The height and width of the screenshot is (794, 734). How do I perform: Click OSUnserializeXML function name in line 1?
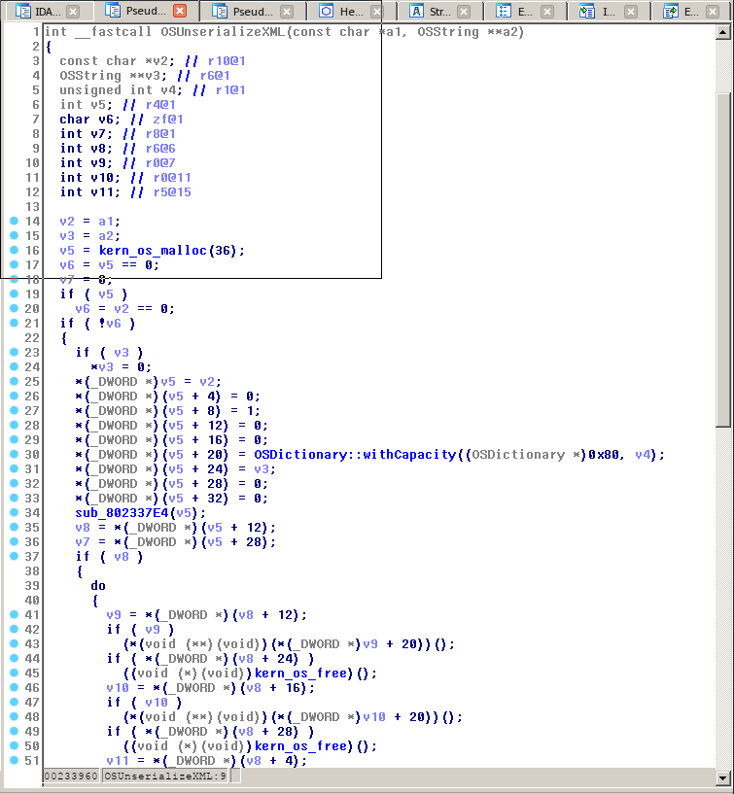click(x=223, y=32)
